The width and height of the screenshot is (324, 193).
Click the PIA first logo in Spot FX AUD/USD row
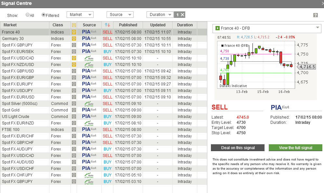point(89,162)
